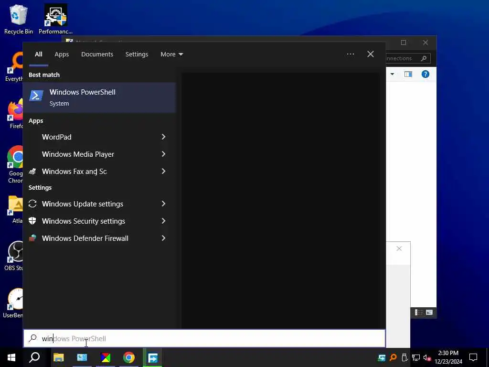The image size is (489, 367).
Task: Open network status tray icon
Action: (x=416, y=357)
